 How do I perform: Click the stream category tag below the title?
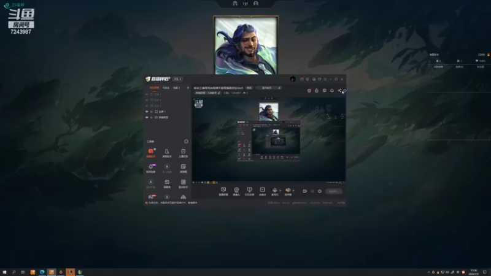pos(206,93)
